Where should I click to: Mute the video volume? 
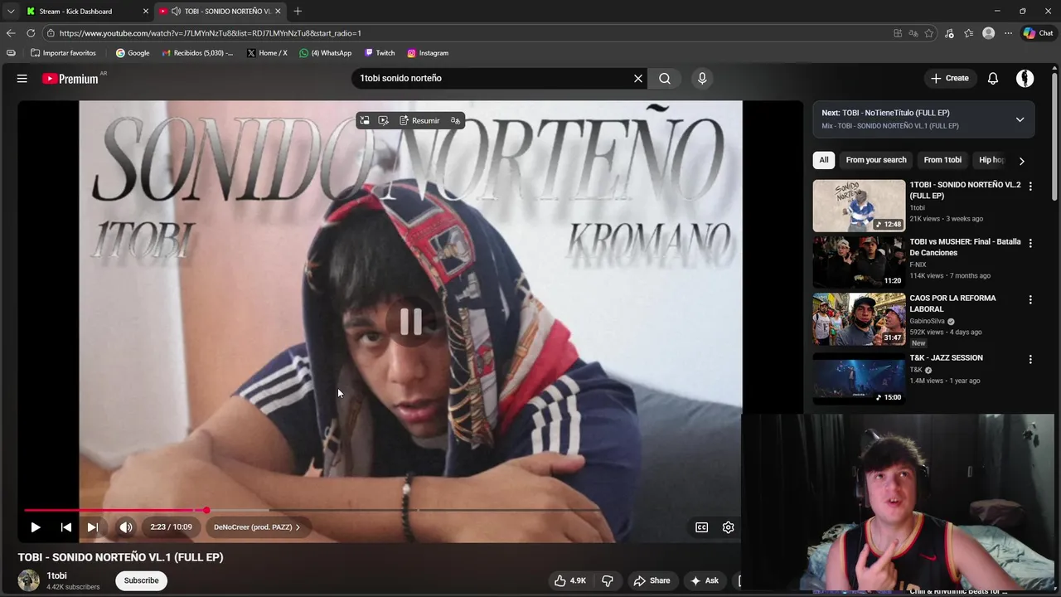126,527
